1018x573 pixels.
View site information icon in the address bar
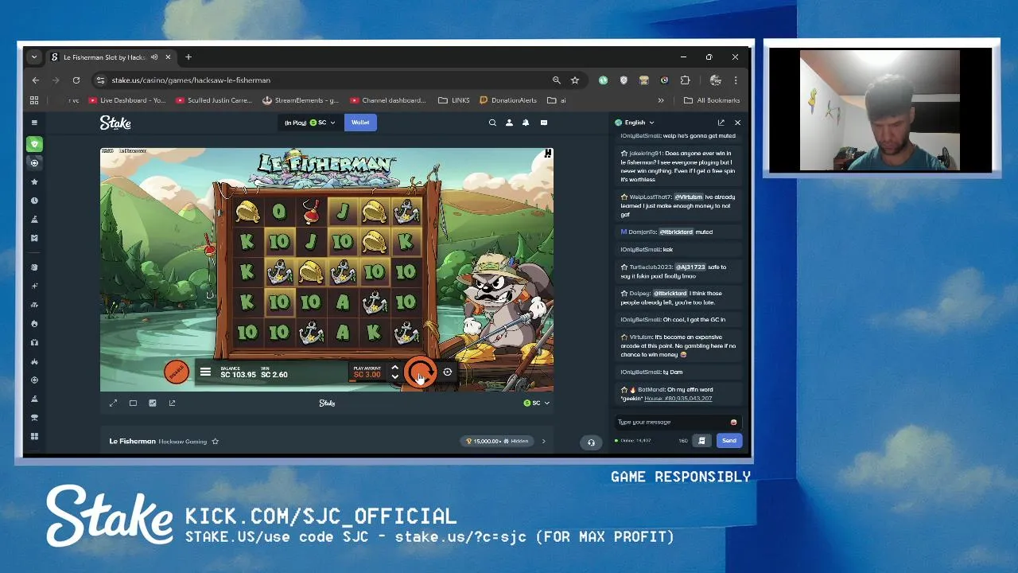pos(100,80)
